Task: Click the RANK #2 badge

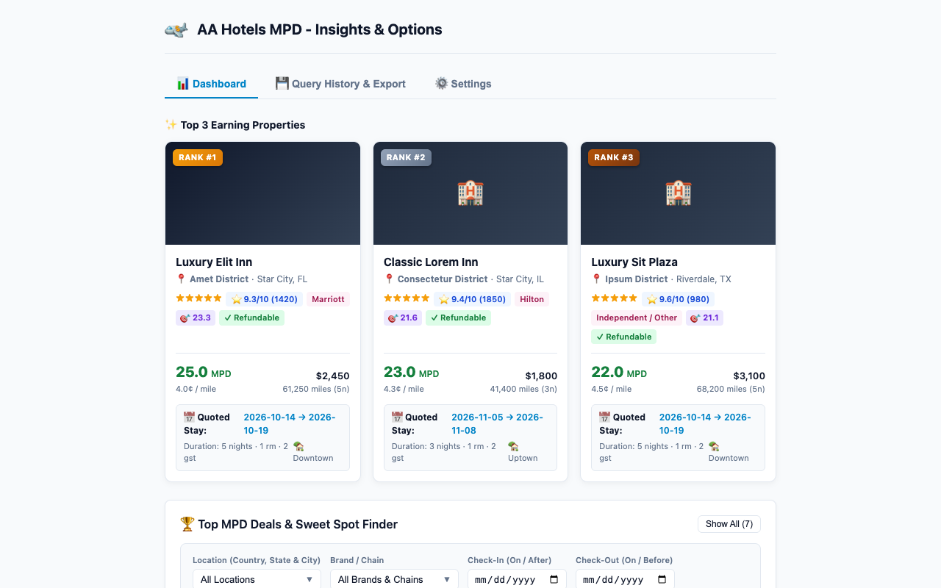Action: coord(406,157)
